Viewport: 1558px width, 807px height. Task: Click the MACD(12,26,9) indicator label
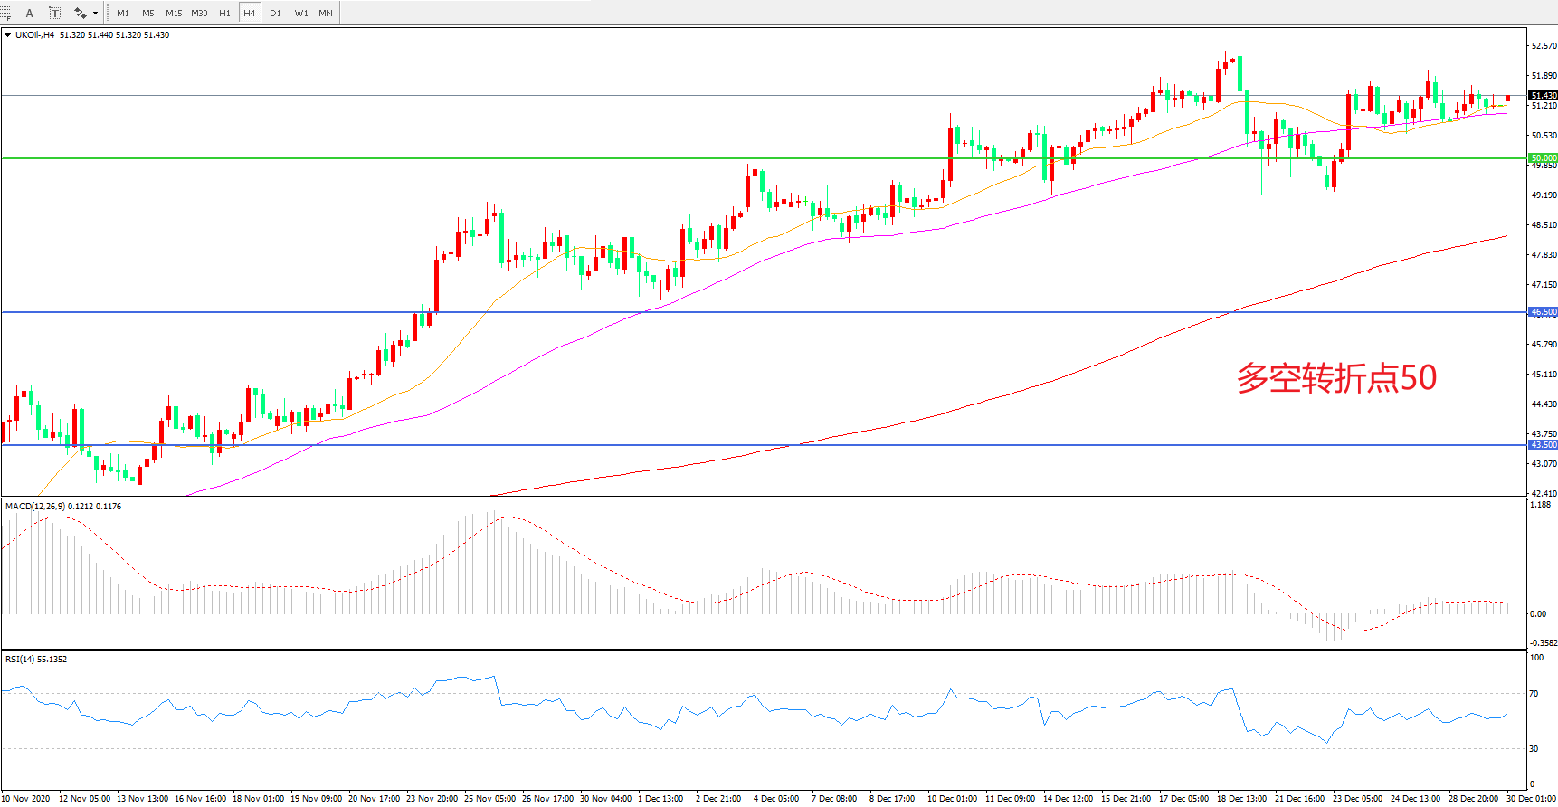pyautogui.click(x=35, y=507)
